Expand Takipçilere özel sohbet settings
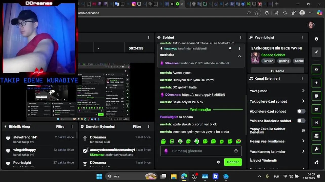325x182 pixels. (x=277, y=101)
